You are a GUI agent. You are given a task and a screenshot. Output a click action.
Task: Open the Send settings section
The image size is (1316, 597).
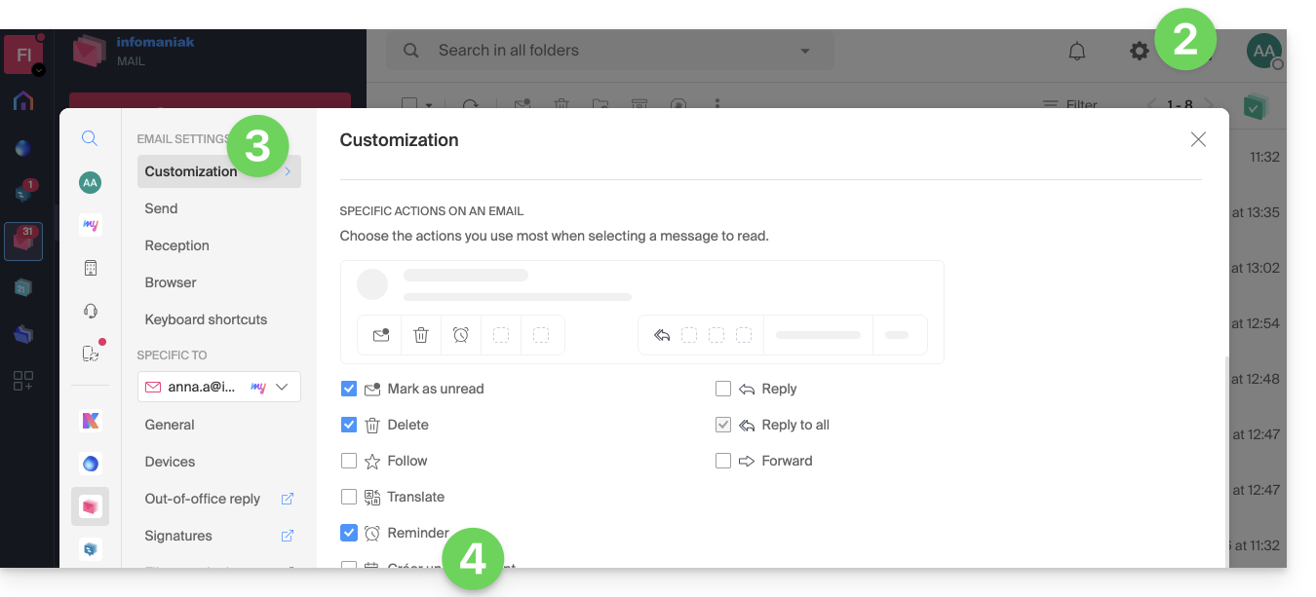pyautogui.click(x=162, y=208)
